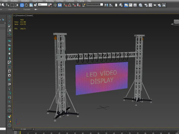Activate the Select and Rotate tool
Image resolution: width=179 pixels, height=134 pixels.
click(x=26, y=5)
